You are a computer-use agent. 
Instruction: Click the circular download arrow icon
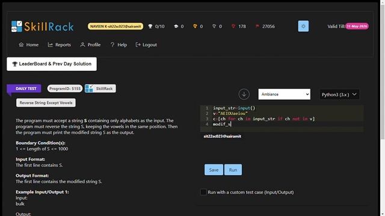click(244, 94)
